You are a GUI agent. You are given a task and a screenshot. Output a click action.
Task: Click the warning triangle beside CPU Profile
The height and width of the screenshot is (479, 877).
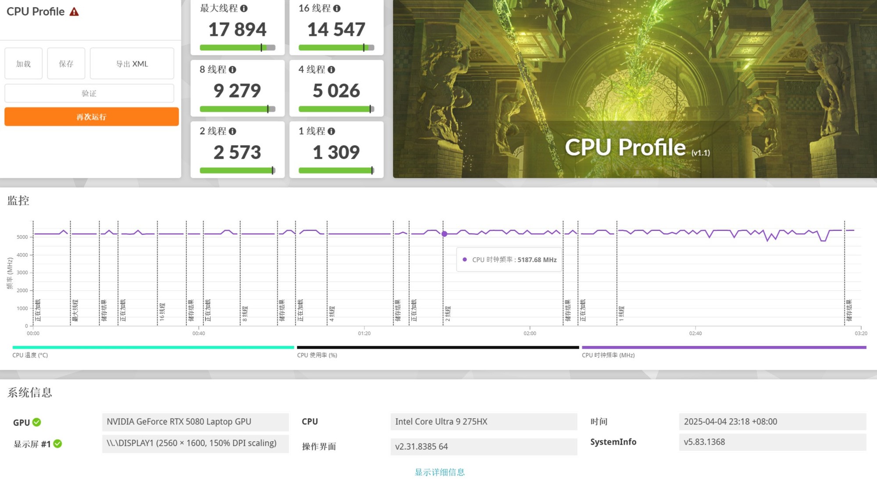(x=75, y=11)
